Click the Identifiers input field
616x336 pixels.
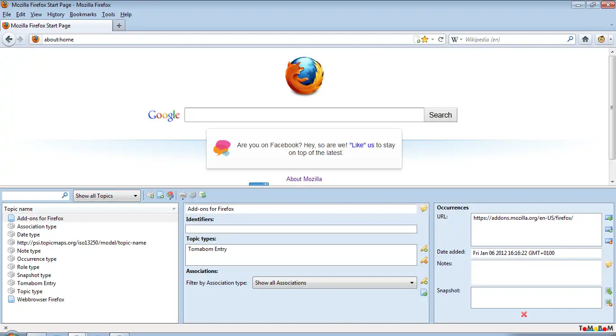point(301,229)
